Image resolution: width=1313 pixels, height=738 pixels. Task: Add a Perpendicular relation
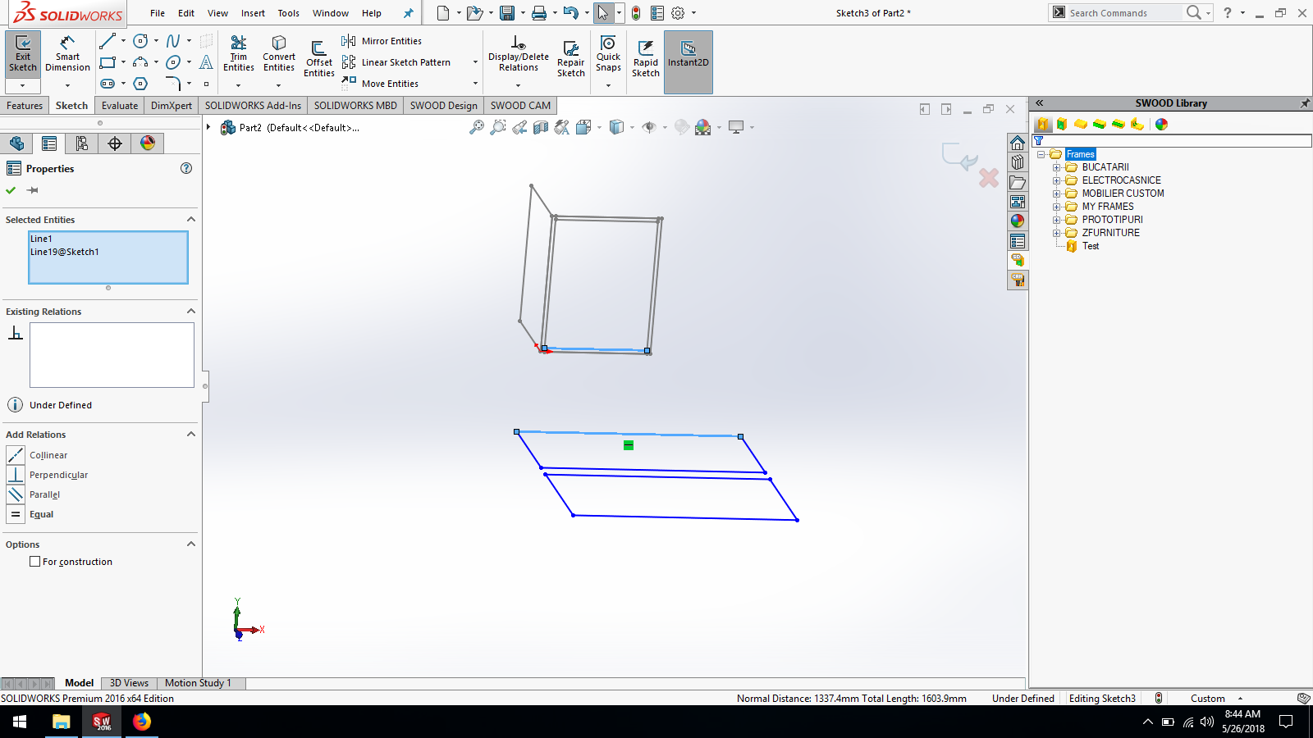click(47, 475)
